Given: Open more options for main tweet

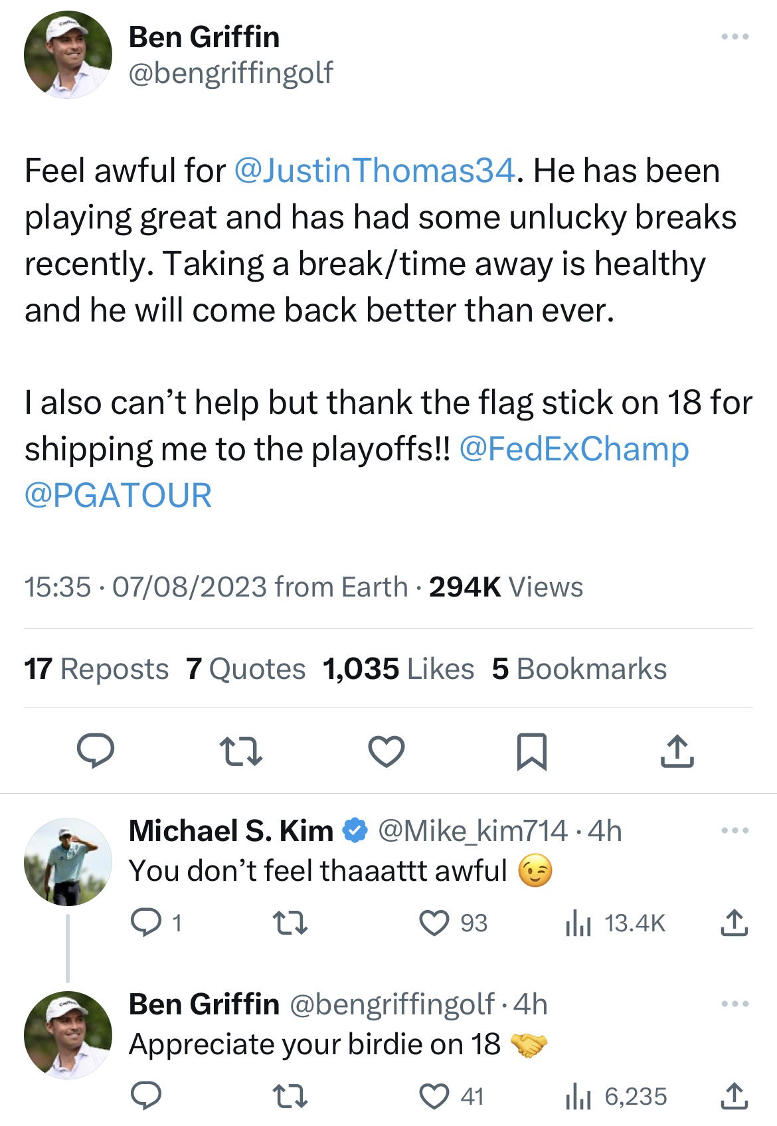Looking at the screenshot, I should point(735,37).
